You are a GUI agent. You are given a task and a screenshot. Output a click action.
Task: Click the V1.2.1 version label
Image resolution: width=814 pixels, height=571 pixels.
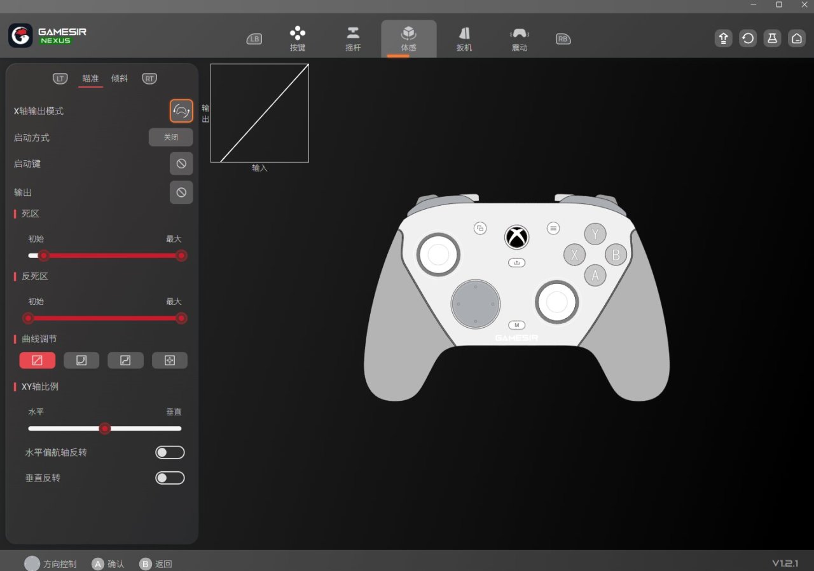click(x=785, y=563)
